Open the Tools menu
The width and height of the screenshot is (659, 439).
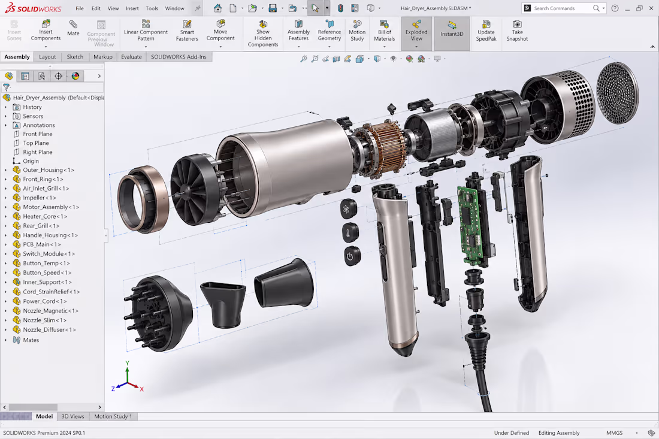tap(152, 8)
